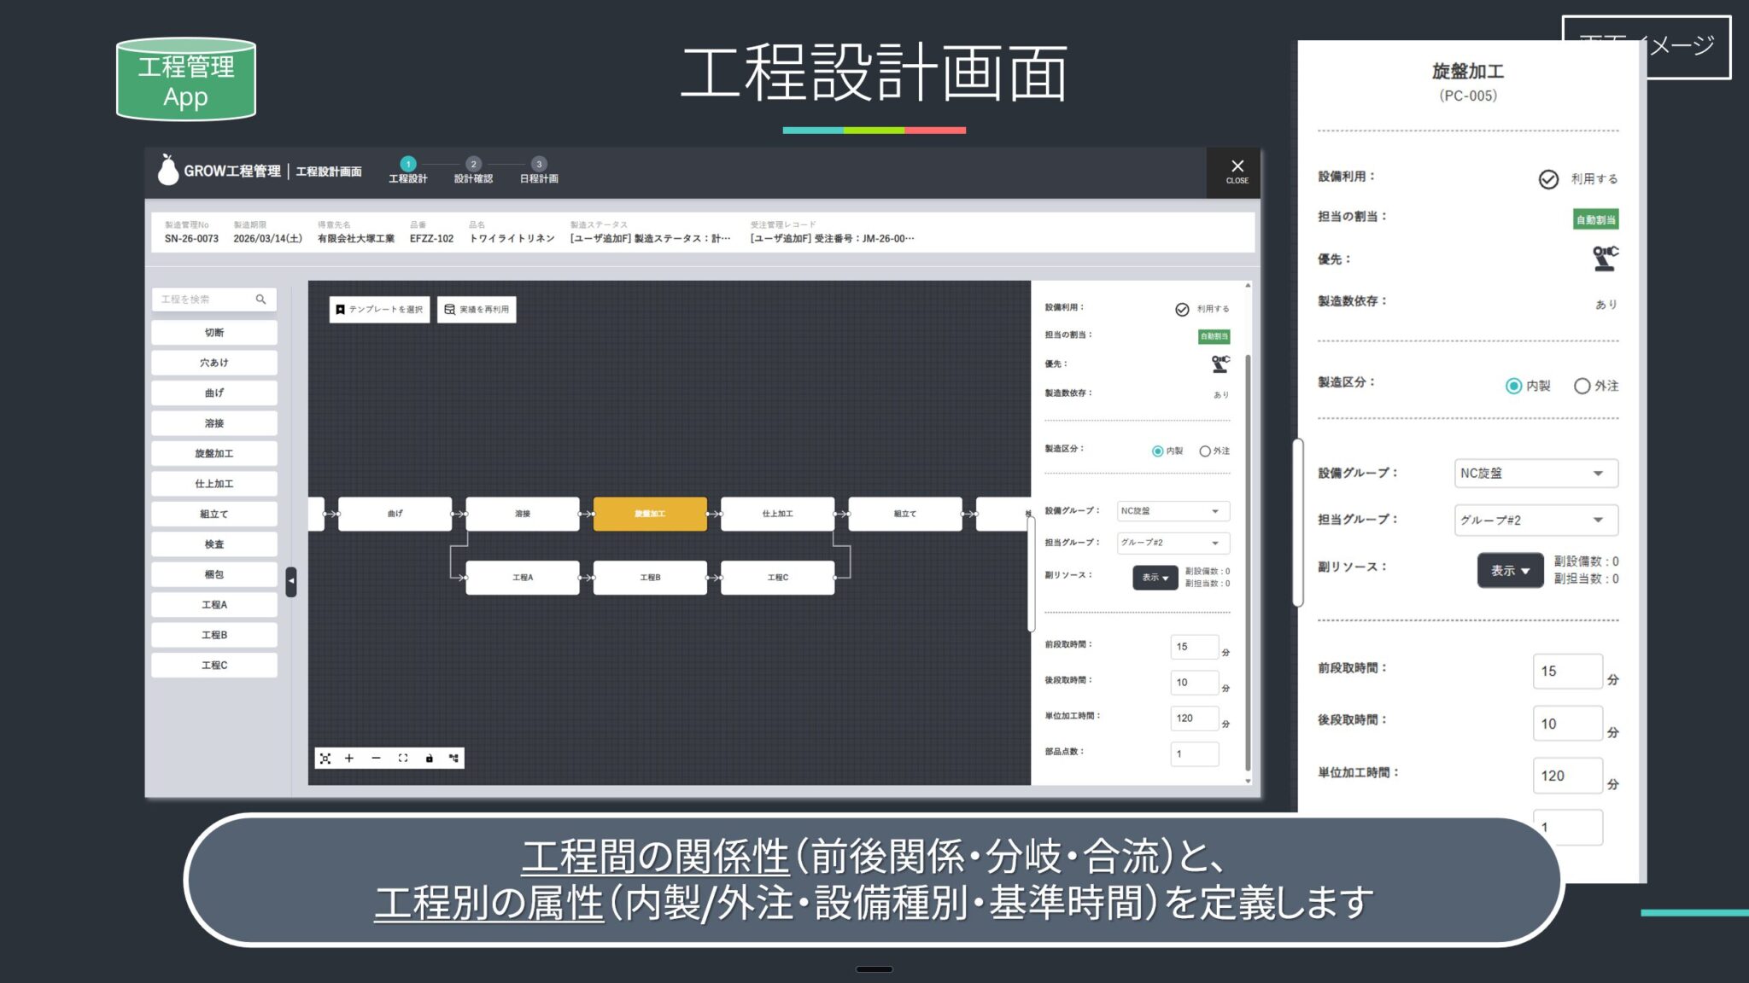Toggle 利用する checkbox in enlarged panel
The image size is (1749, 983).
coord(1548,179)
